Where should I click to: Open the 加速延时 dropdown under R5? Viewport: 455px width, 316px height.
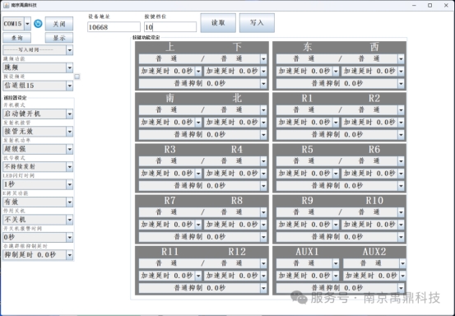[x=308, y=174]
